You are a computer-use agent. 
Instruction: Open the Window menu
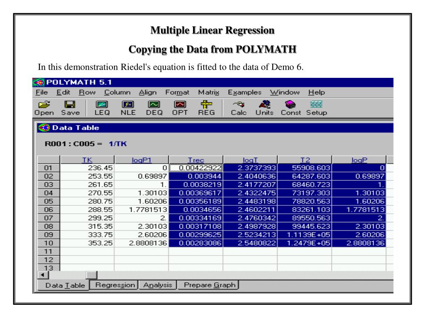coord(285,92)
